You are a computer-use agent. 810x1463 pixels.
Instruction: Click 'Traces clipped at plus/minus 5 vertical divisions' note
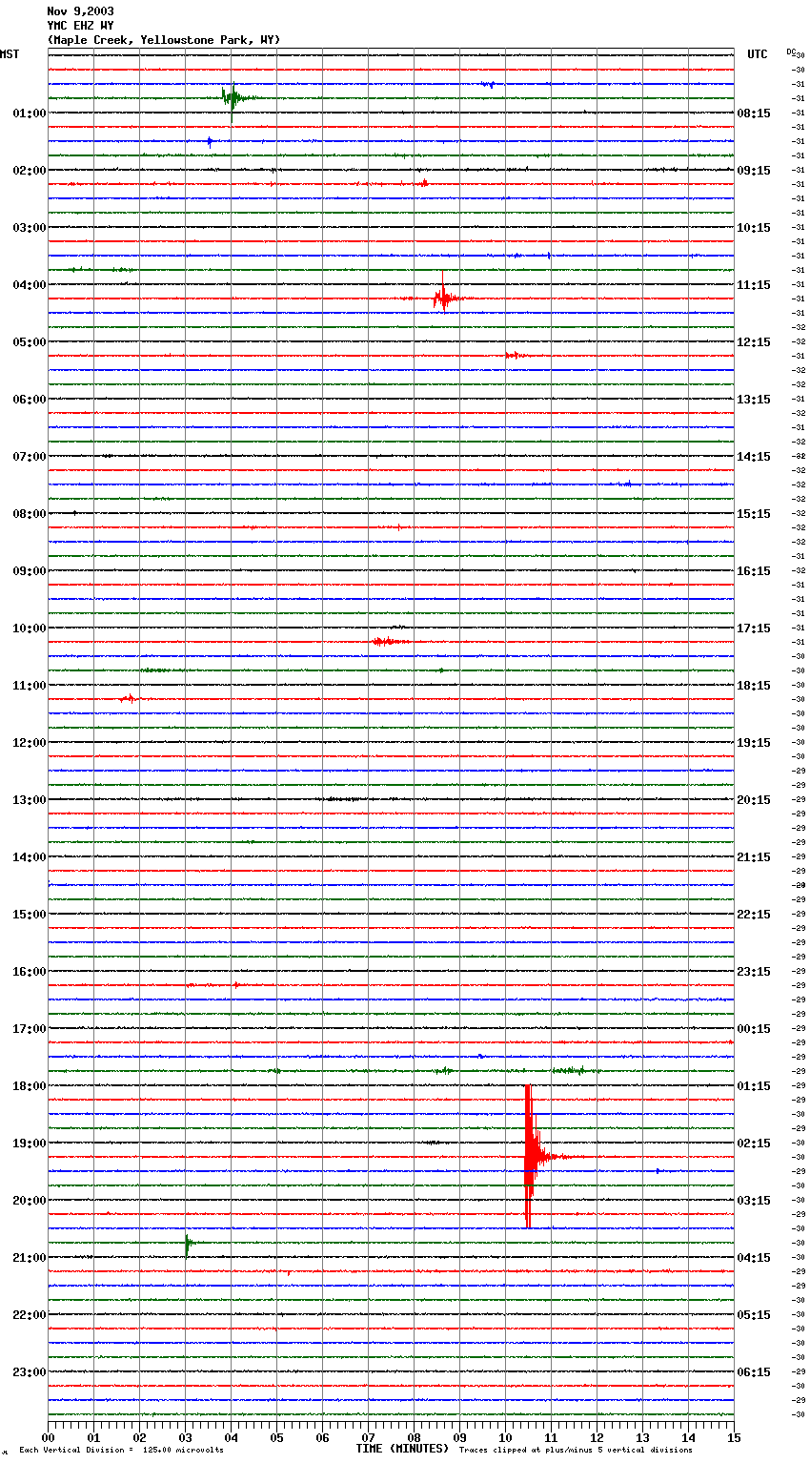coord(576,1451)
